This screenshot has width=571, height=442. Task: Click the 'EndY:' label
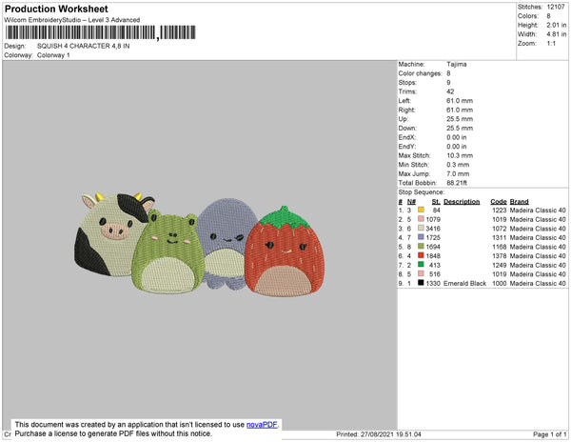coord(406,147)
